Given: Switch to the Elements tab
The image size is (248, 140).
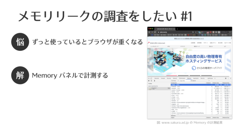Looking at the screenshot, I should [x=156, y=78].
